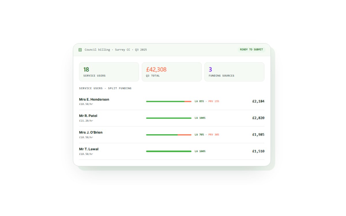Select the Mrs E. Henderson name
346x216 pixels.
pos(94,99)
